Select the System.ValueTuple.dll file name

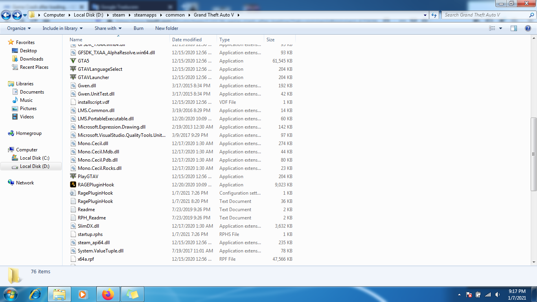tap(101, 251)
